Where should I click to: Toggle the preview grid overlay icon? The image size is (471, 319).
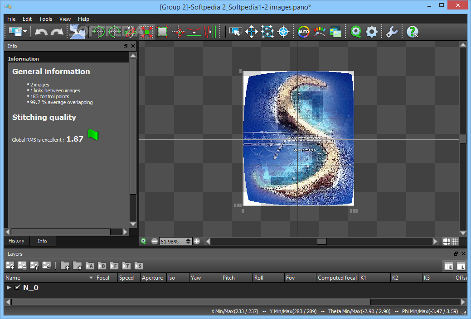click(455, 241)
